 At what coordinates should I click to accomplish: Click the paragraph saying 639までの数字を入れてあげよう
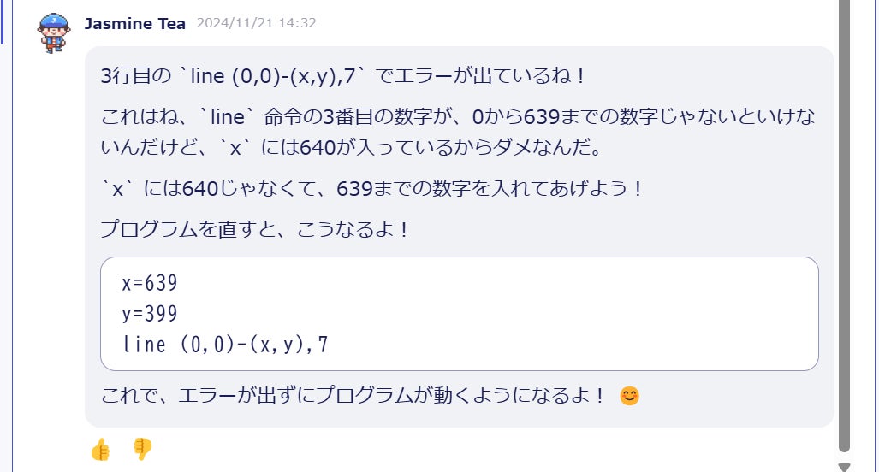coord(371,189)
